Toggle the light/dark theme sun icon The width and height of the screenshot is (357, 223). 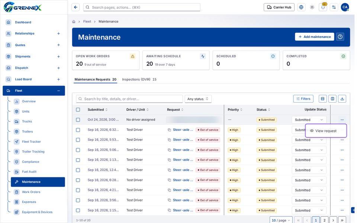[x=312, y=7]
